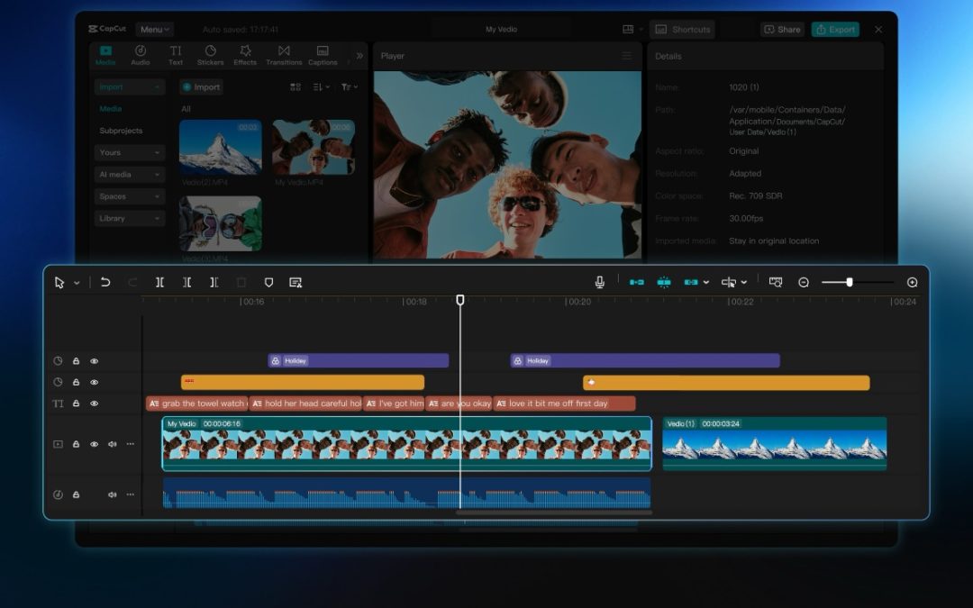Image resolution: width=973 pixels, height=608 pixels.
Task: Toggle lock on the text captions track
Action: tap(76, 404)
